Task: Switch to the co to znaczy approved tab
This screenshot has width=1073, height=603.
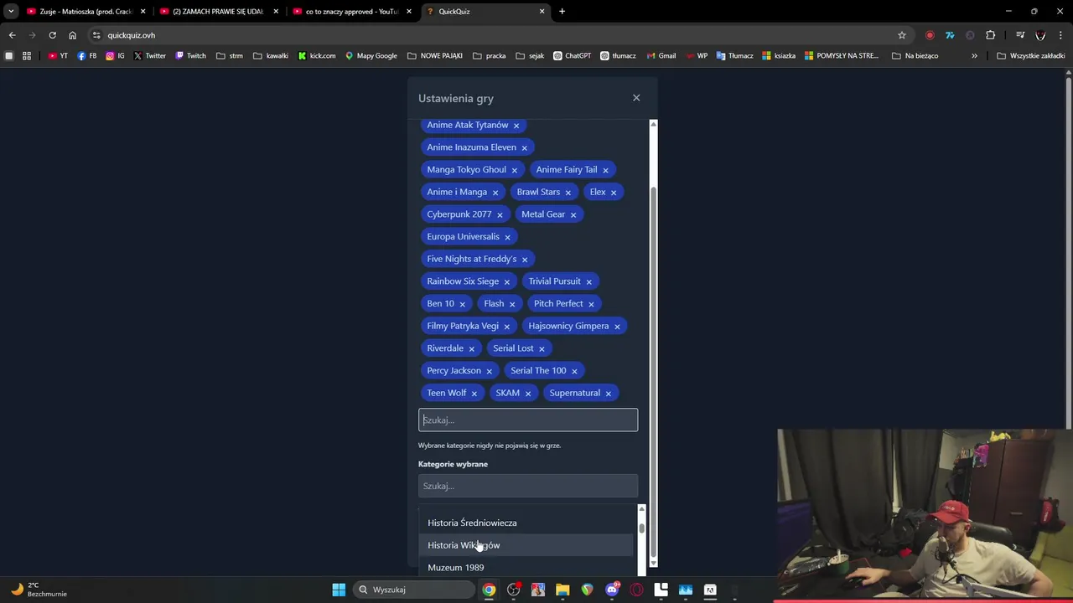Action: click(x=352, y=12)
